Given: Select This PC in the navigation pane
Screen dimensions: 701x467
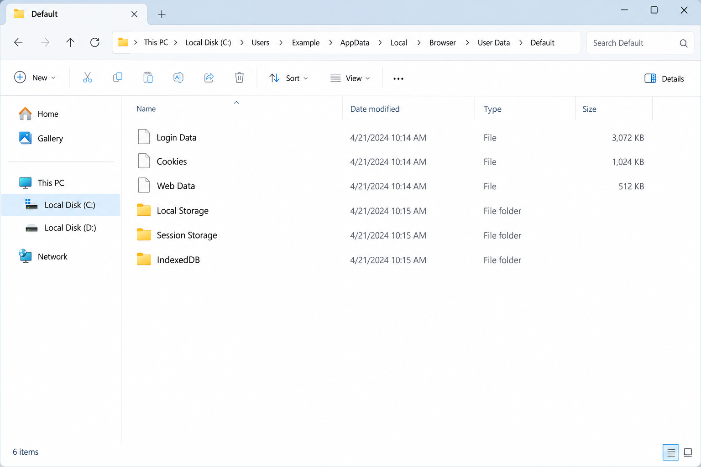Looking at the screenshot, I should [42, 183].
